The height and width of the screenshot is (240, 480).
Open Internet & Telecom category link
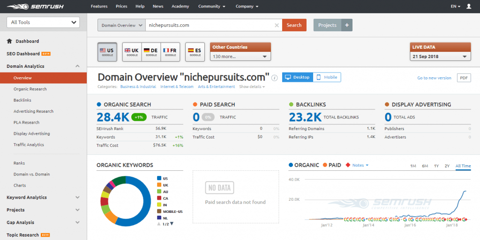tap(177, 87)
